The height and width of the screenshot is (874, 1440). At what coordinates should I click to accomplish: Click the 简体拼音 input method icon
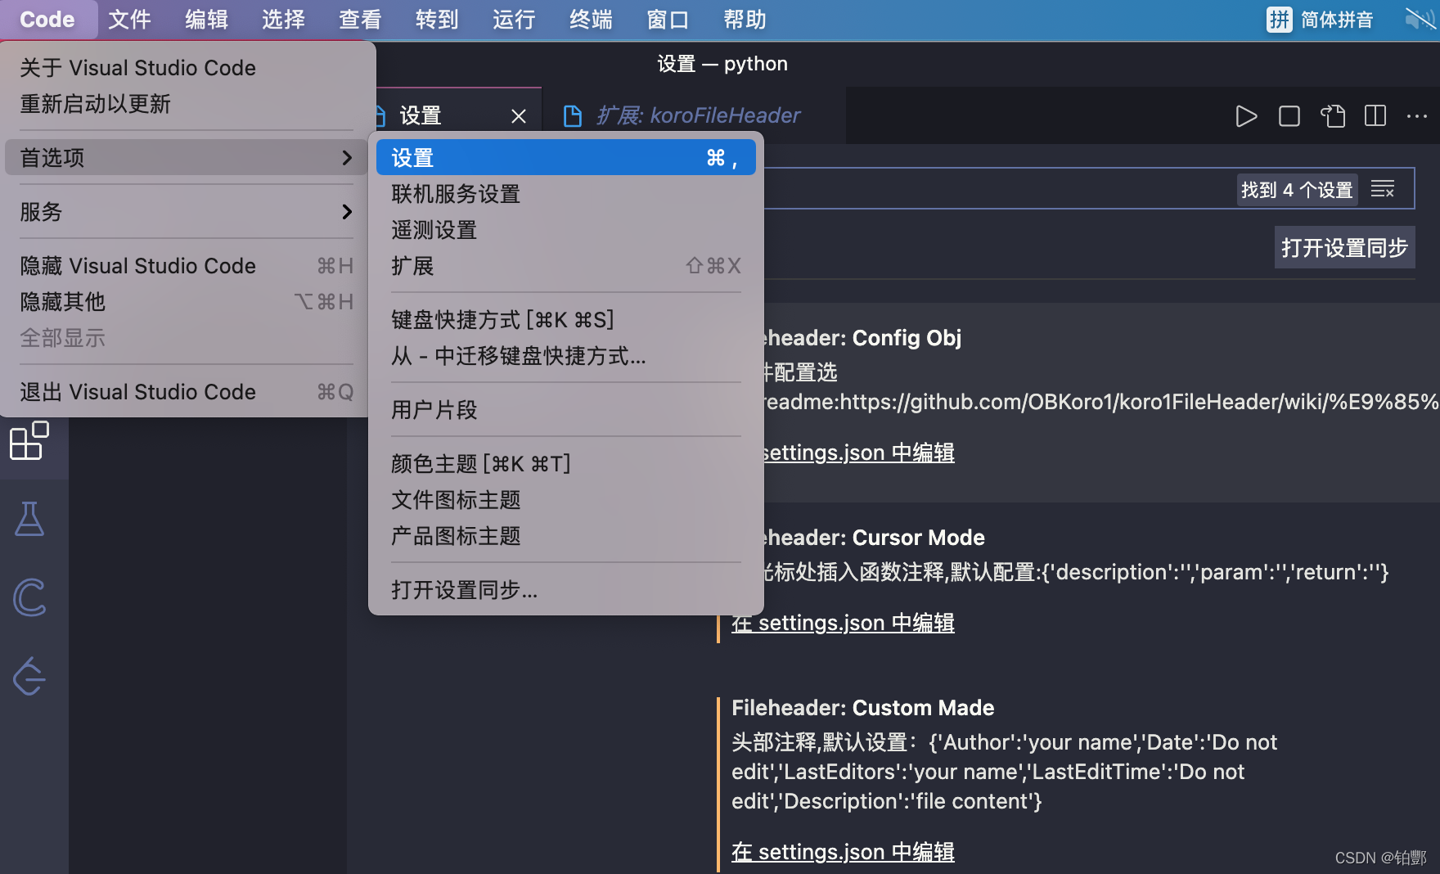coord(1279,19)
